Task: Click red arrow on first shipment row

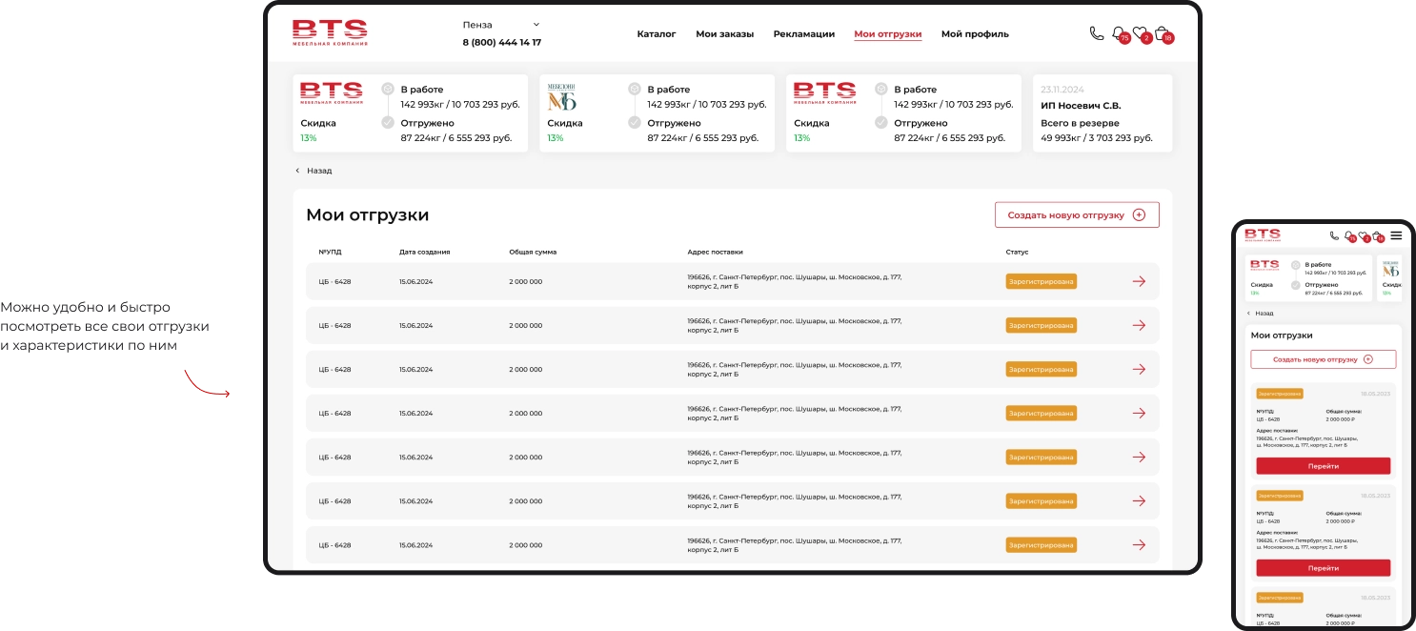Action: click(x=1138, y=281)
